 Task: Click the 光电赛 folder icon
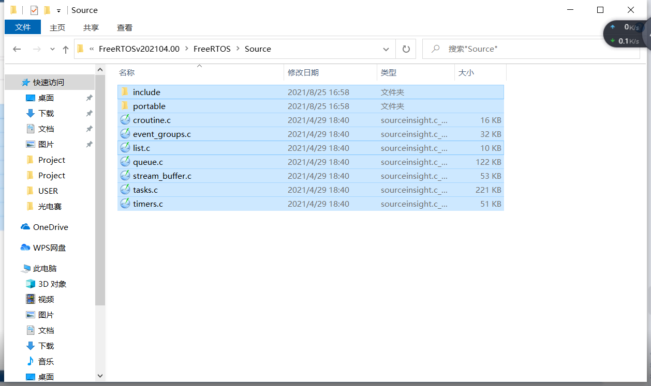click(x=30, y=206)
